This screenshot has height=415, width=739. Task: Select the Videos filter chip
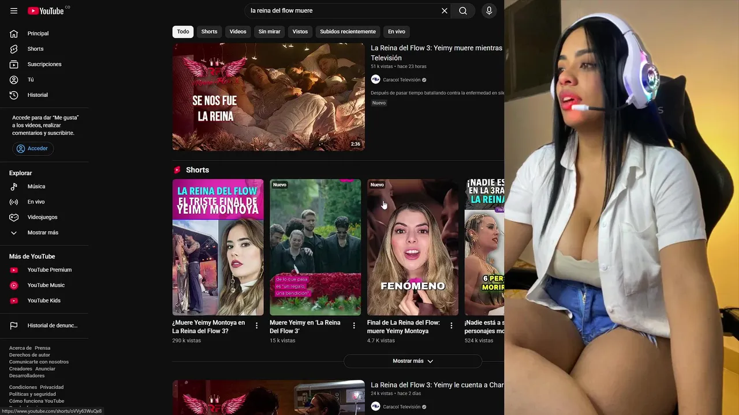[238, 32]
